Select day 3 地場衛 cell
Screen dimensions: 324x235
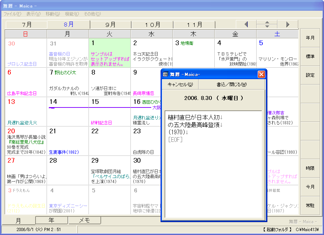[194, 53]
